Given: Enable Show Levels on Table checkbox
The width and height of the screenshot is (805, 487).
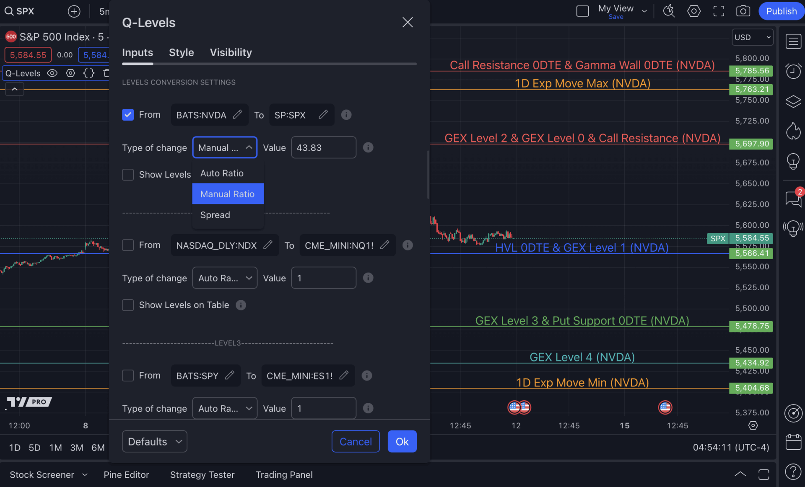Looking at the screenshot, I should [128, 305].
